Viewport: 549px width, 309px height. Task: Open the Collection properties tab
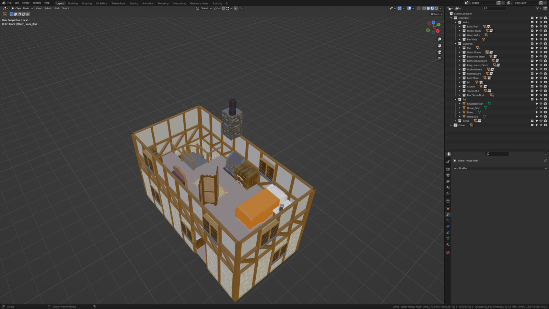448,201
